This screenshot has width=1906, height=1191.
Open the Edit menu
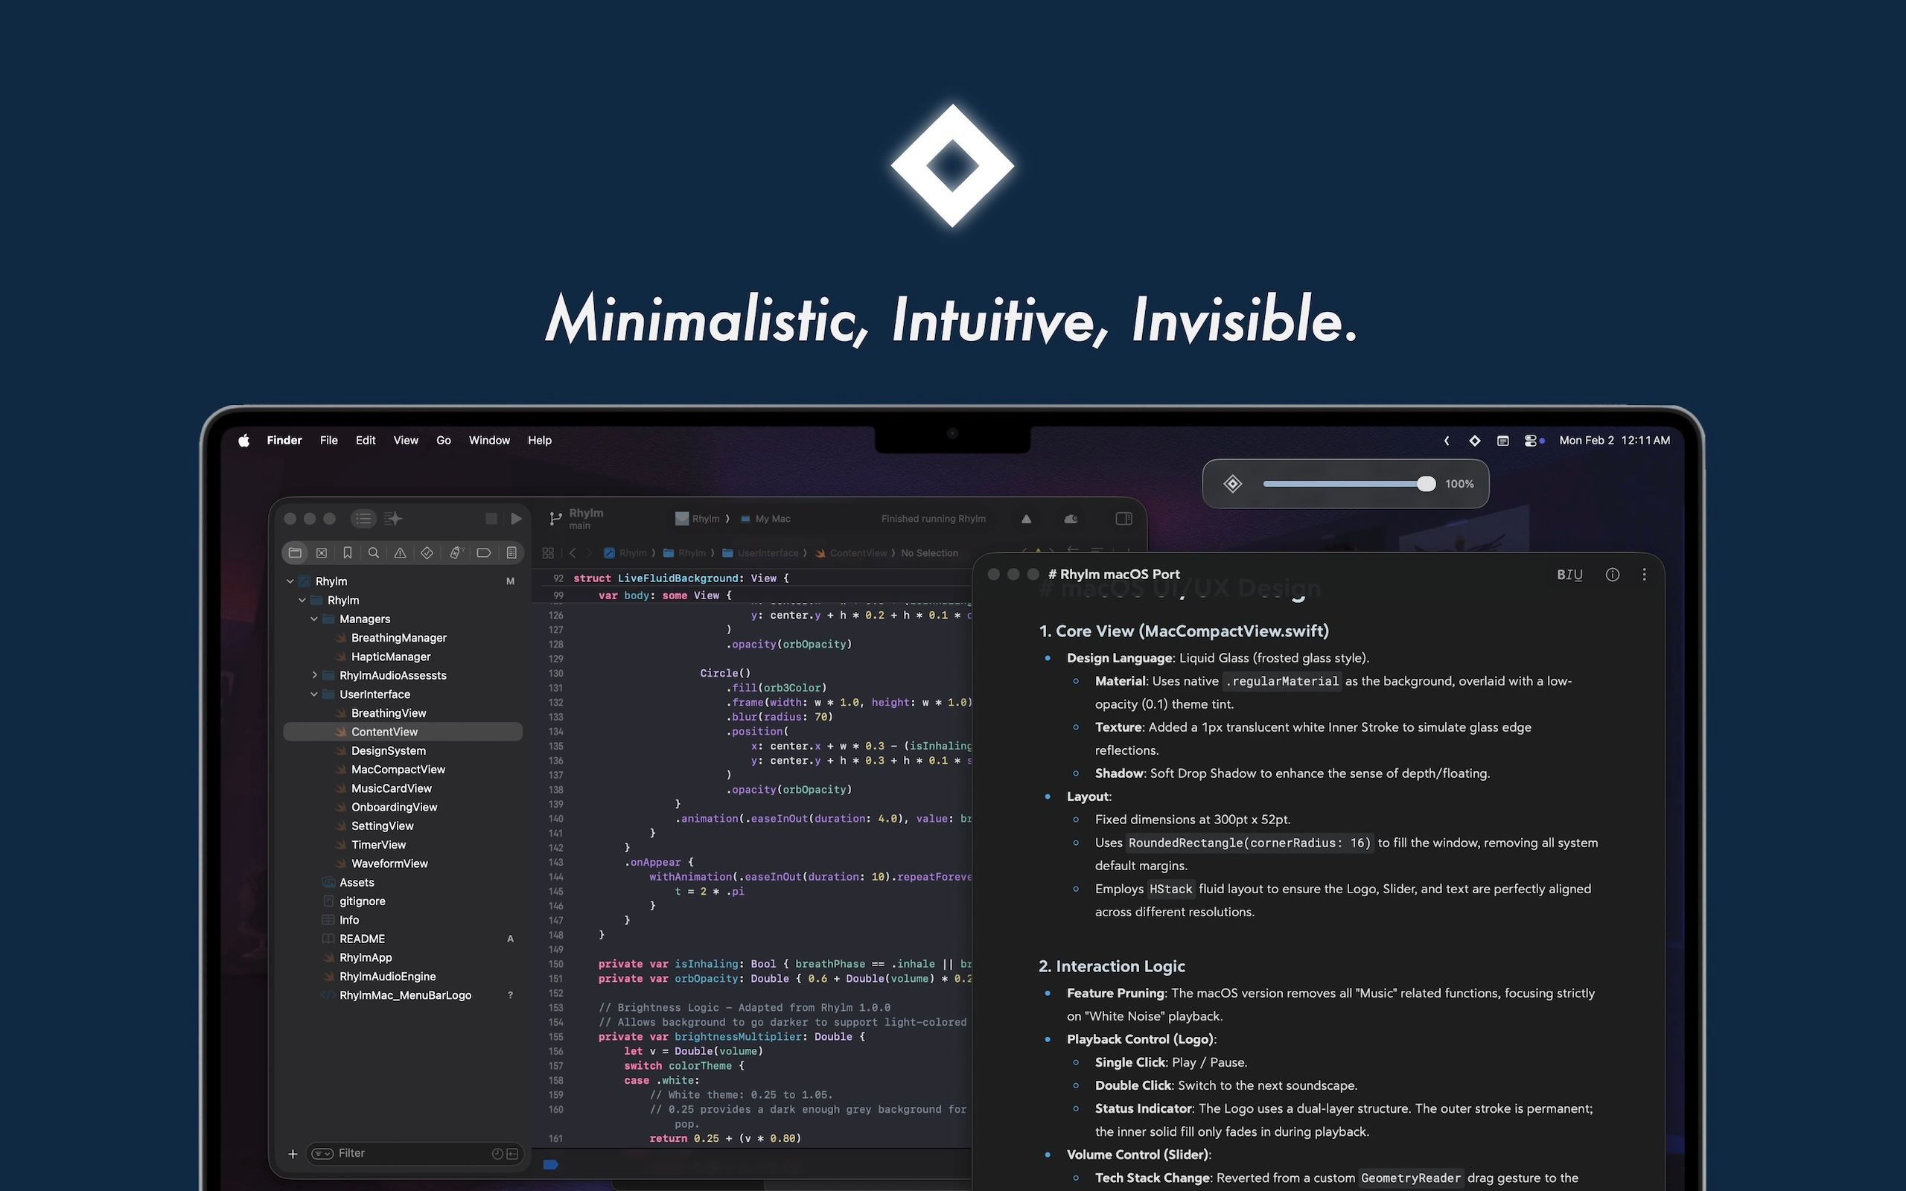pos(366,441)
